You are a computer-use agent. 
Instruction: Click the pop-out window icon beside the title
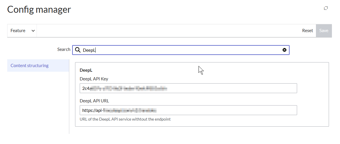pyautogui.click(x=326, y=8)
